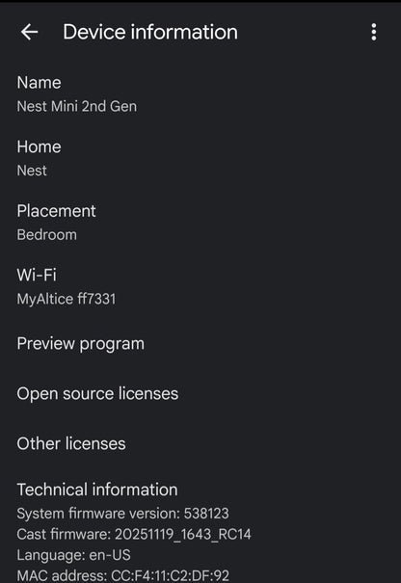Tap the Bedroom placement value
The width and height of the screenshot is (401, 583).
point(47,235)
